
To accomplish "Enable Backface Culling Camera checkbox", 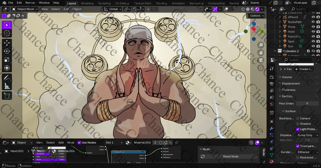I will pos(298,118).
